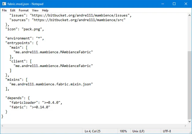Click the "mixins": [ line

(16, 80)
